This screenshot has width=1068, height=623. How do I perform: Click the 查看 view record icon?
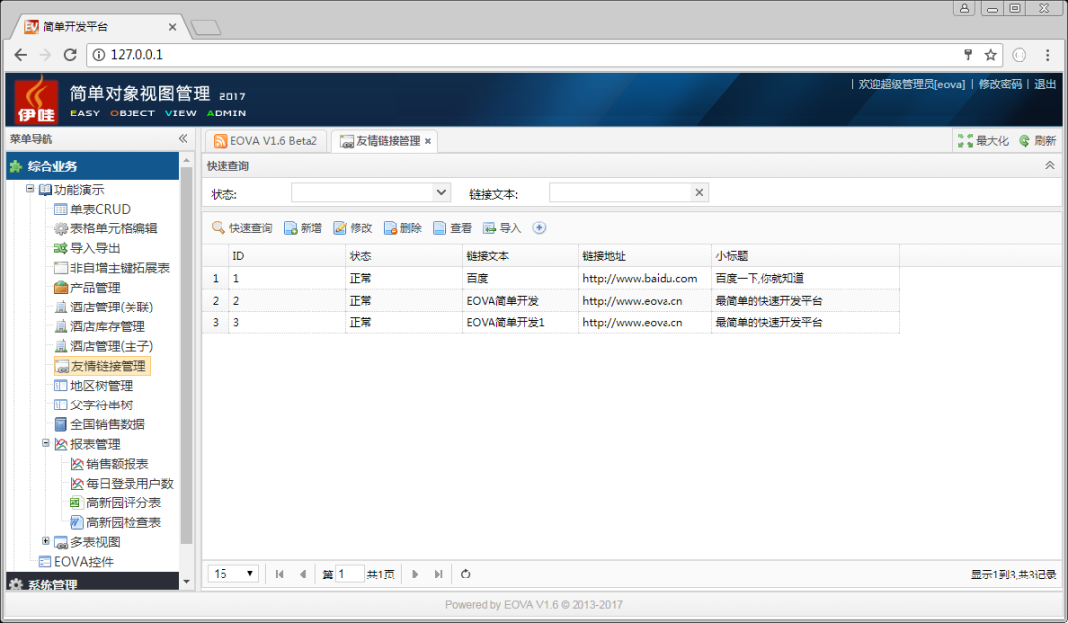point(440,228)
